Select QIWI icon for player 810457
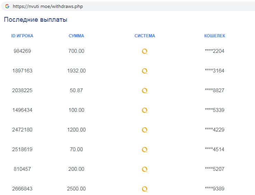Image resolution: width=255 pixels, height=195 pixels. click(145, 169)
